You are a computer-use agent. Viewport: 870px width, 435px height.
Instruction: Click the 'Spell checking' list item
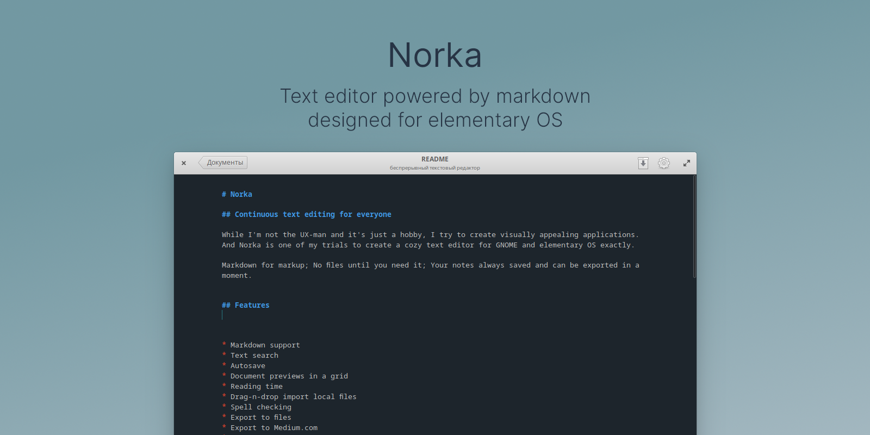[x=257, y=407]
